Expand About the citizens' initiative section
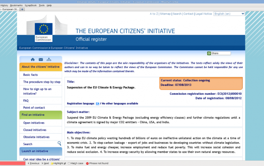The height and width of the screenshot is (166, 264). pyautogui.click(x=40, y=67)
